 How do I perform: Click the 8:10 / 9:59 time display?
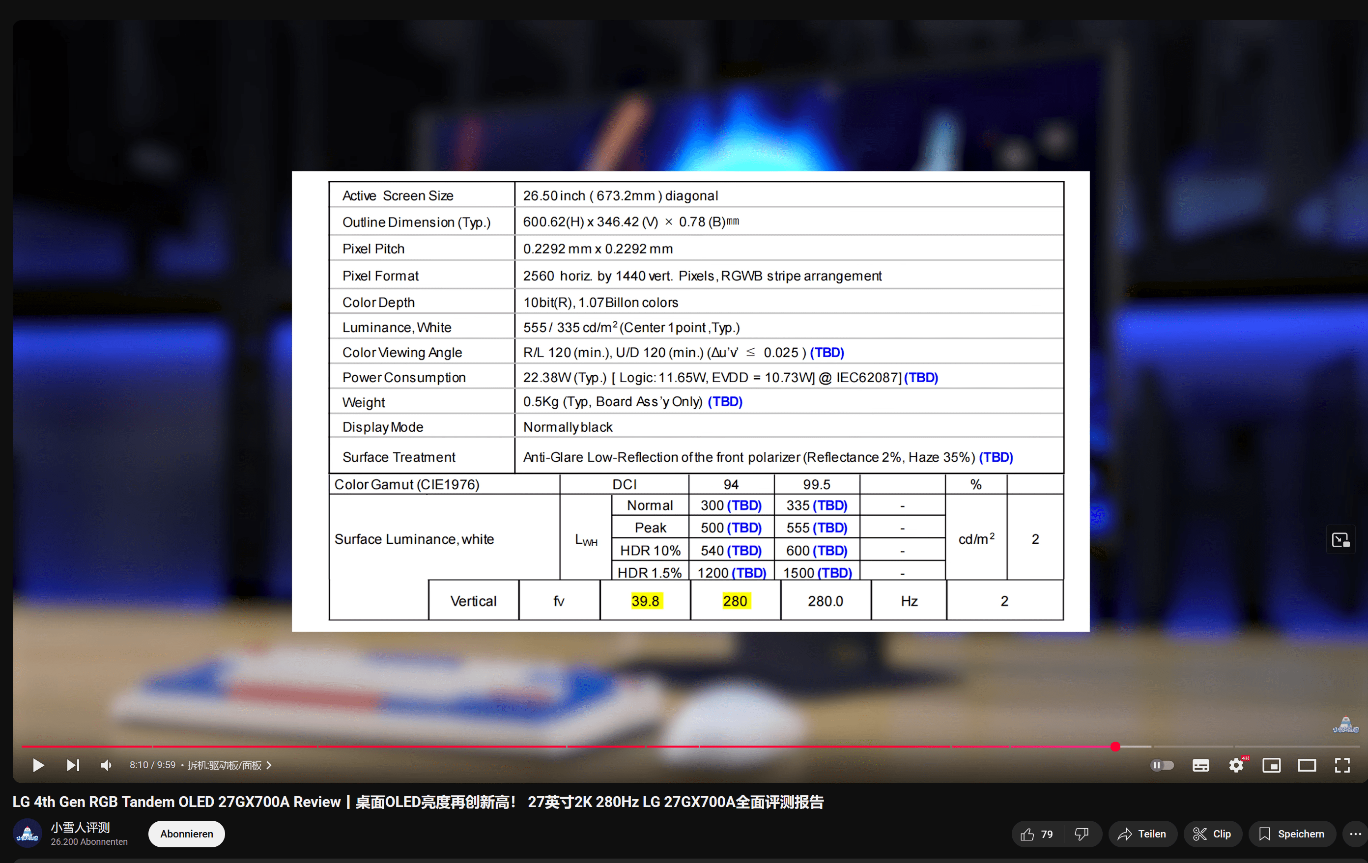pos(152,765)
